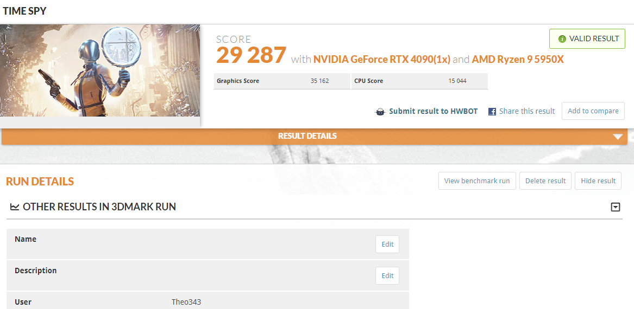Click the User row label

(23, 302)
